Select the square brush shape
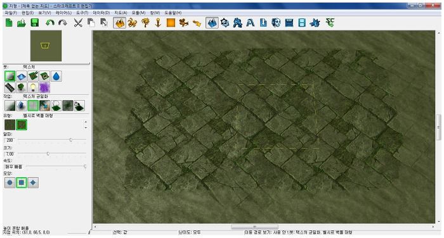444x238 pixels. (x=22, y=182)
